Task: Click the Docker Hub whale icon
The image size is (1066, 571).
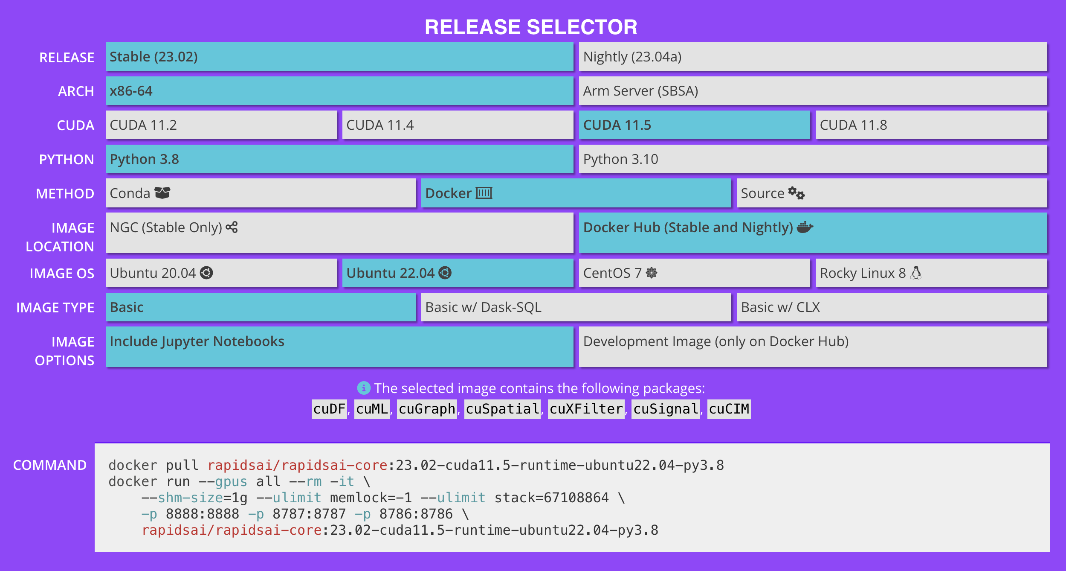Action: pos(804,227)
